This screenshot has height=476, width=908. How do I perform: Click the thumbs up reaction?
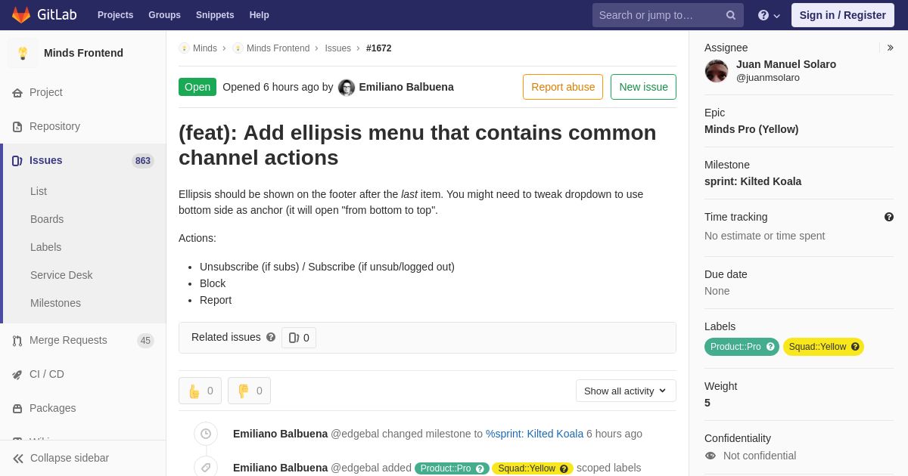click(x=200, y=391)
